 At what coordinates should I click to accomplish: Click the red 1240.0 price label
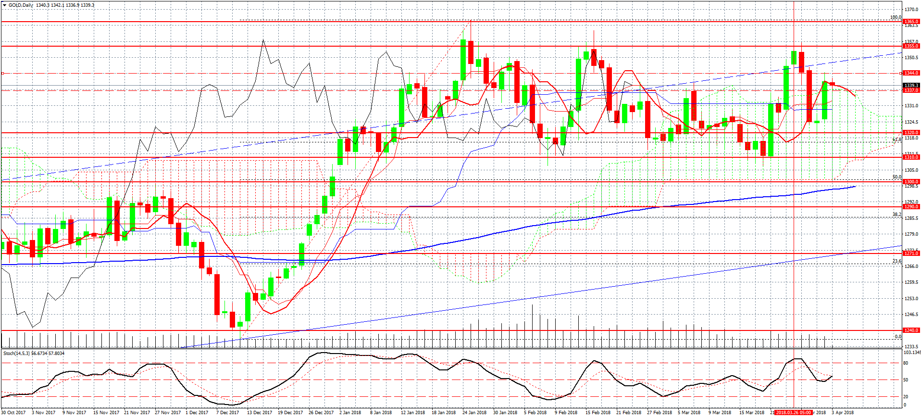pos(911,330)
